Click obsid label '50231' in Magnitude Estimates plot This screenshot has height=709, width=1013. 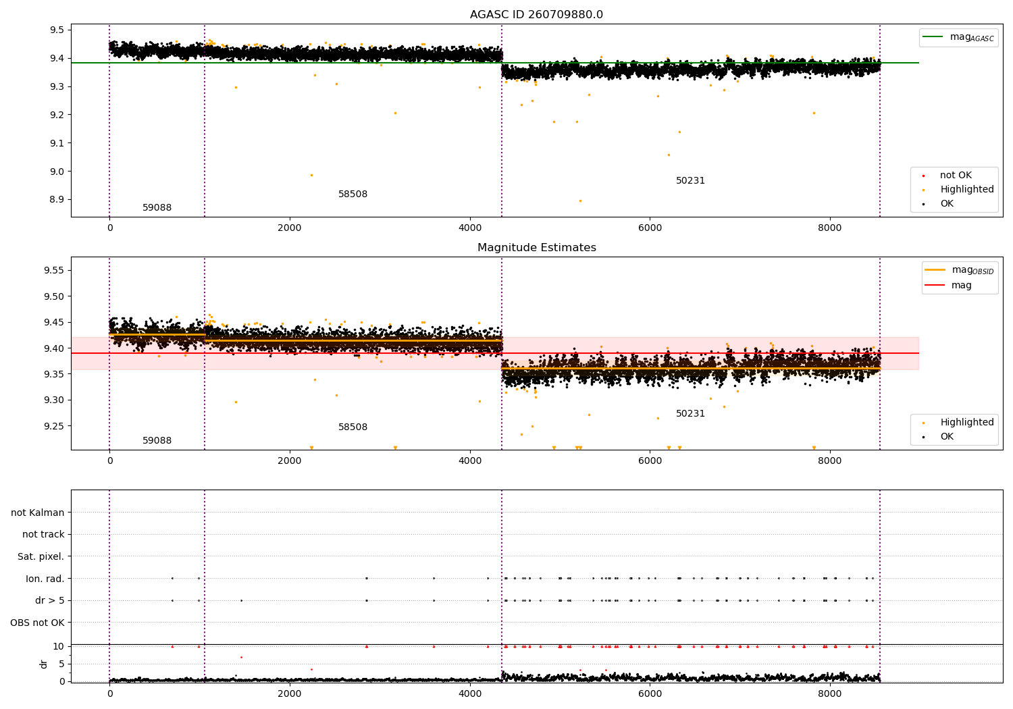tap(690, 414)
